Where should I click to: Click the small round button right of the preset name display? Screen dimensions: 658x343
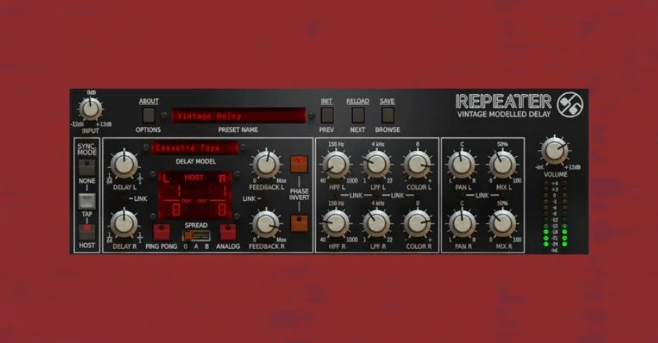311,115
